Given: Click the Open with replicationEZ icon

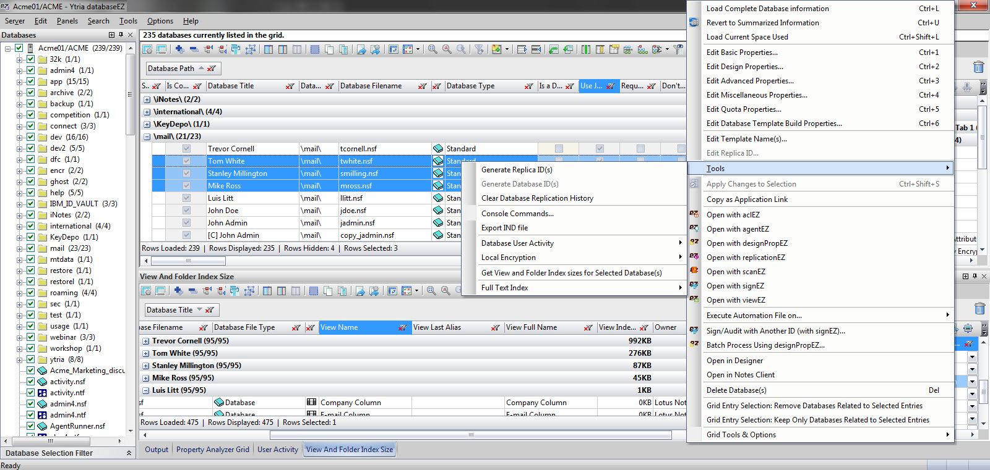Looking at the screenshot, I should tap(694, 257).
